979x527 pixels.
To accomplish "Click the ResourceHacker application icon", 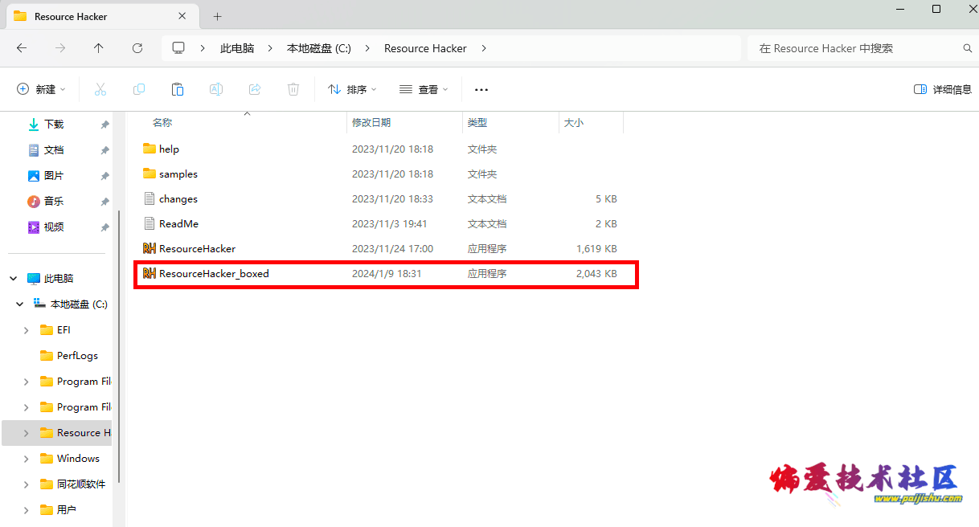I will pos(149,248).
